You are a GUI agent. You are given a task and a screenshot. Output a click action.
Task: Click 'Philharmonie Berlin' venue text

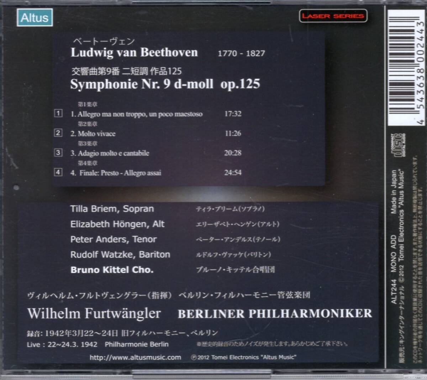point(137,344)
